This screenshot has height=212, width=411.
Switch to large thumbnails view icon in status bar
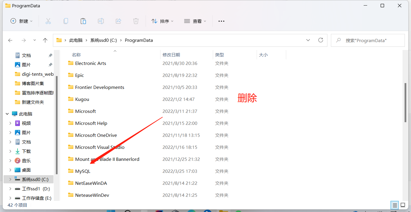coord(403,205)
